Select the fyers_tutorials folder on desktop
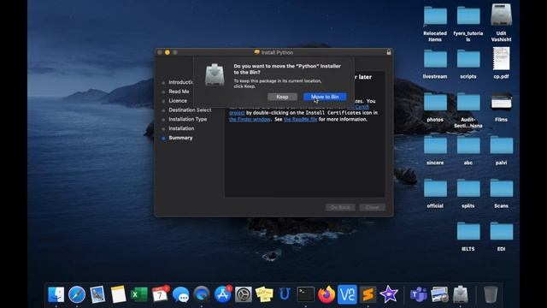547x308 pixels. click(468, 16)
